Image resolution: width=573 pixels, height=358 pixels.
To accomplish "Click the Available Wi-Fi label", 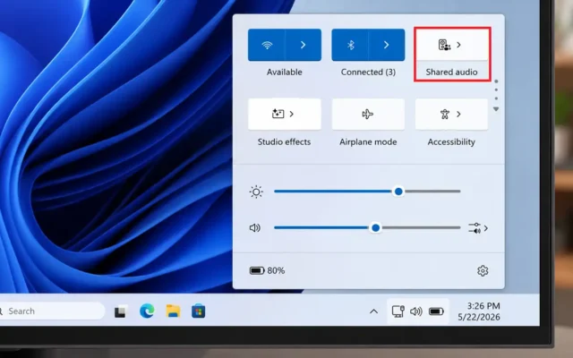I will click(x=285, y=72).
